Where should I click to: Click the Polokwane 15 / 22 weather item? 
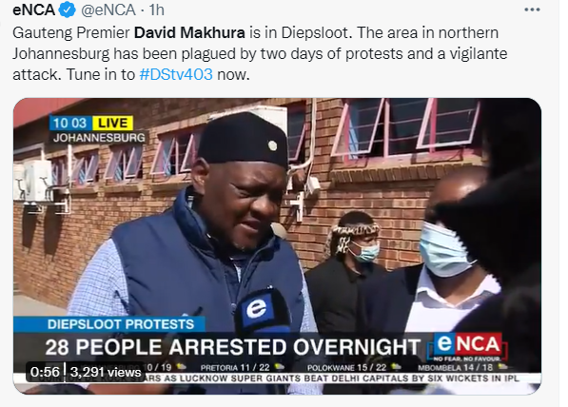click(x=353, y=367)
